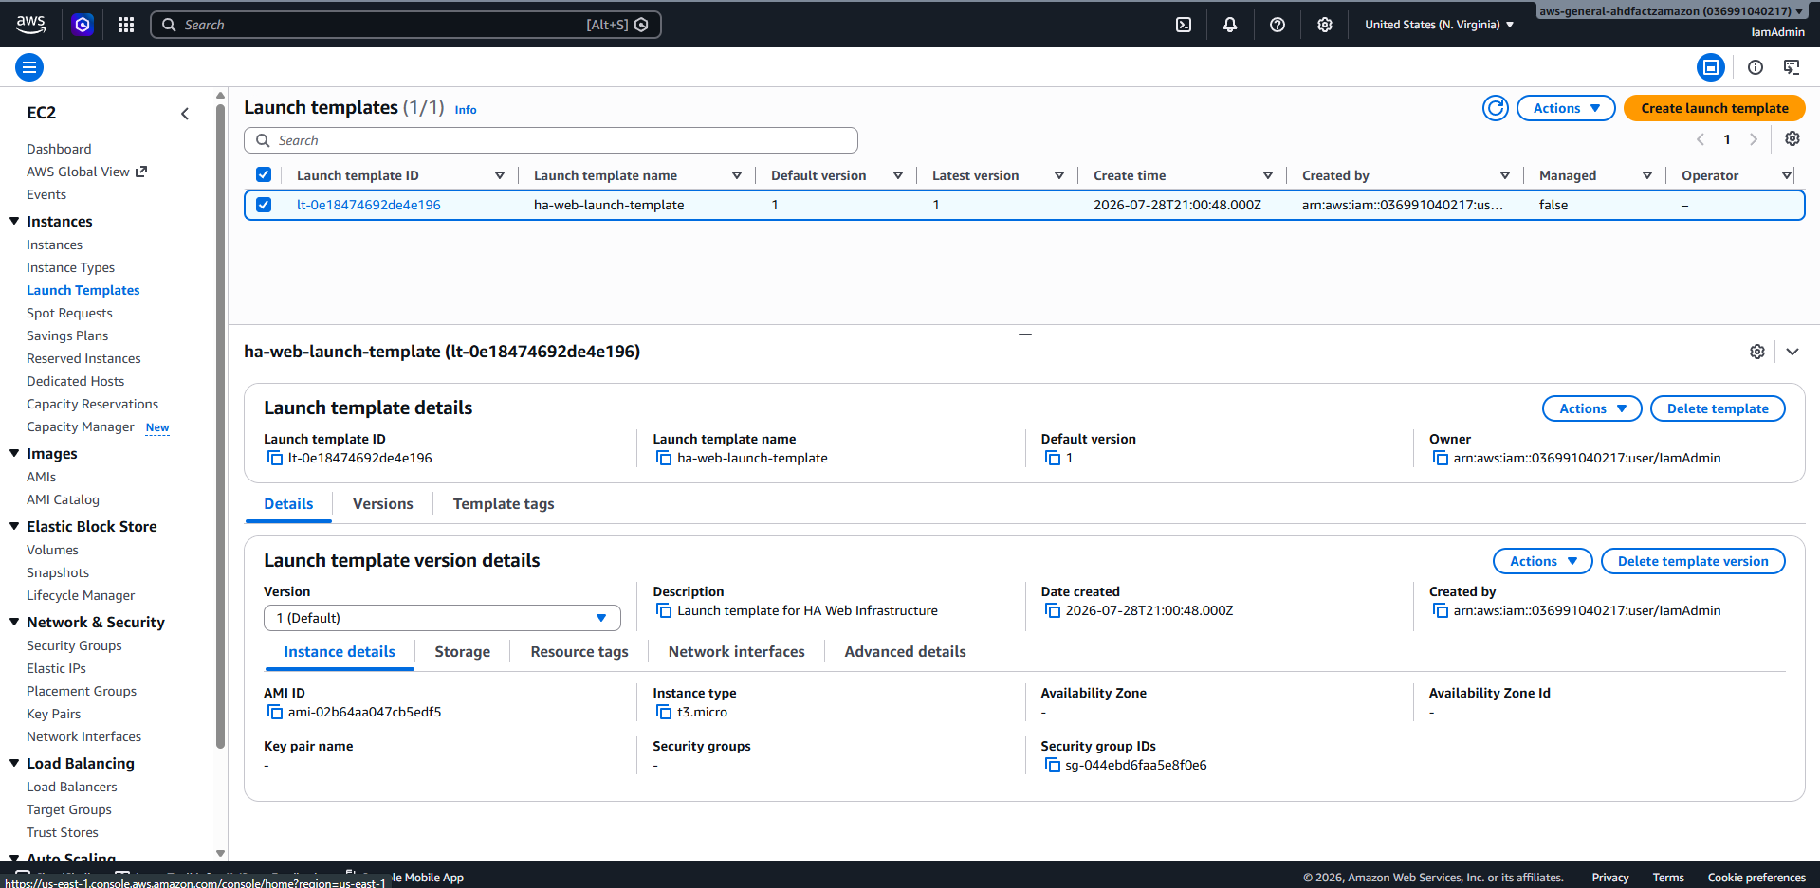This screenshot has width=1820, height=888.
Task: Open the Resource tags tab
Action: (579, 652)
